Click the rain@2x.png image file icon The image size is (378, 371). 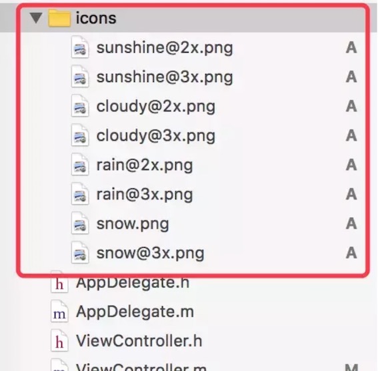click(80, 165)
